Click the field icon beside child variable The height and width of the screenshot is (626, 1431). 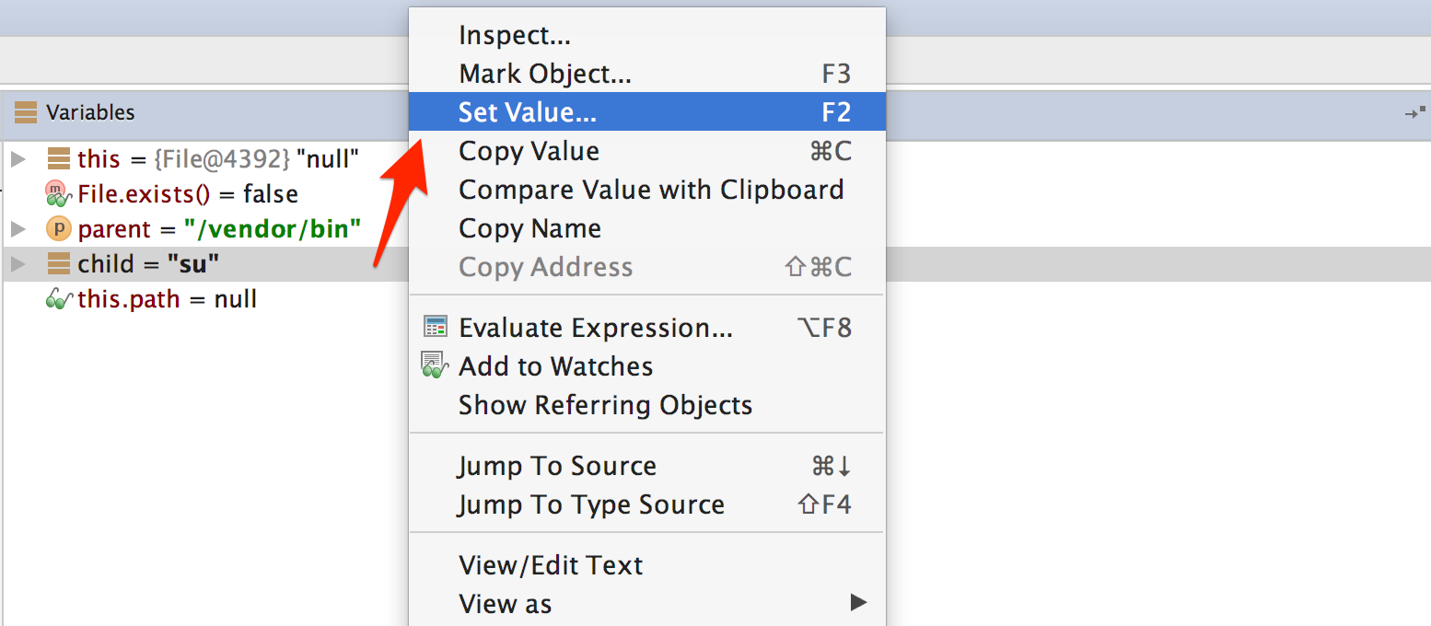(59, 264)
